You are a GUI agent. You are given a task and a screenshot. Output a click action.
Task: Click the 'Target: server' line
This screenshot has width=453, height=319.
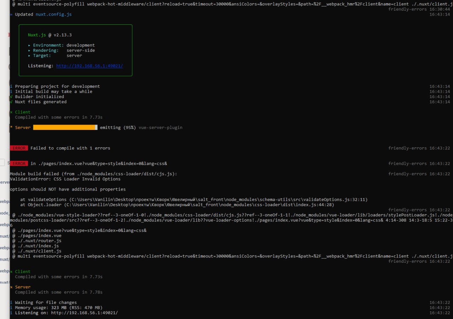tap(55, 56)
